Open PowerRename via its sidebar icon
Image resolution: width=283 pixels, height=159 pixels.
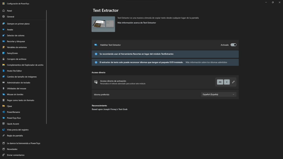point(4,112)
